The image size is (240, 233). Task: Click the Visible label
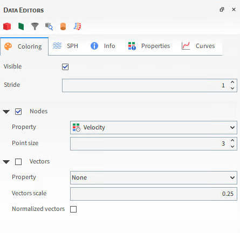(x=12, y=66)
